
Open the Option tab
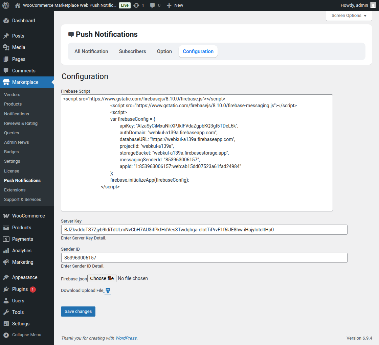164,51
